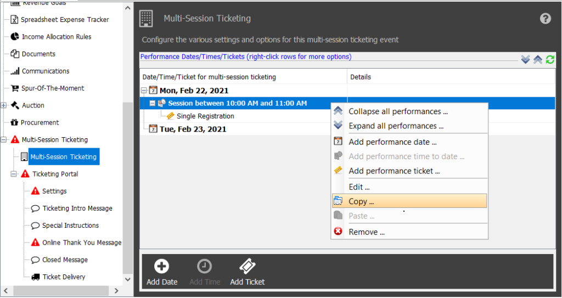Choose Copy from the context menu
Screen dimensions: 562x298
(x=409, y=201)
